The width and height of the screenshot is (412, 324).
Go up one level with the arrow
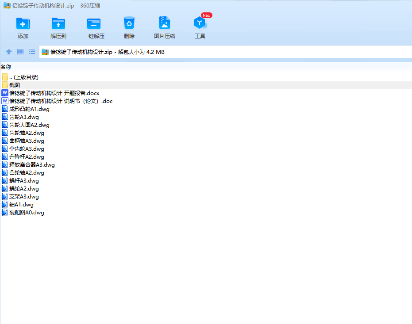(x=9, y=52)
